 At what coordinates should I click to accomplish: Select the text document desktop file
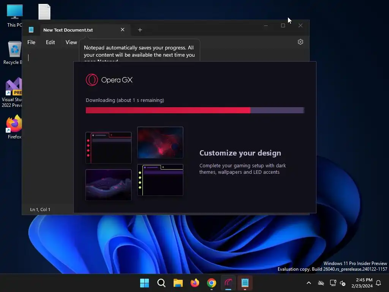click(44, 12)
